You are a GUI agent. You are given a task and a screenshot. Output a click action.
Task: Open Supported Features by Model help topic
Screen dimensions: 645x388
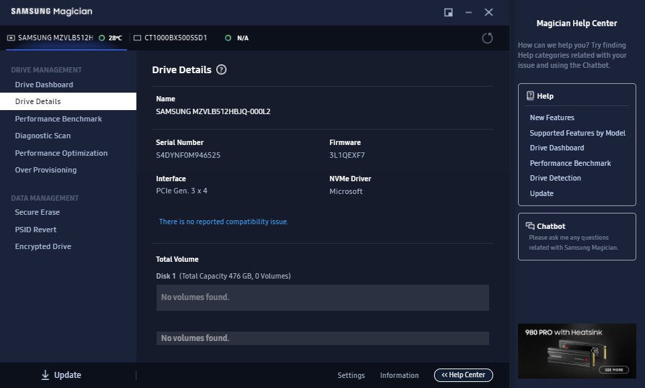coord(577,133)
